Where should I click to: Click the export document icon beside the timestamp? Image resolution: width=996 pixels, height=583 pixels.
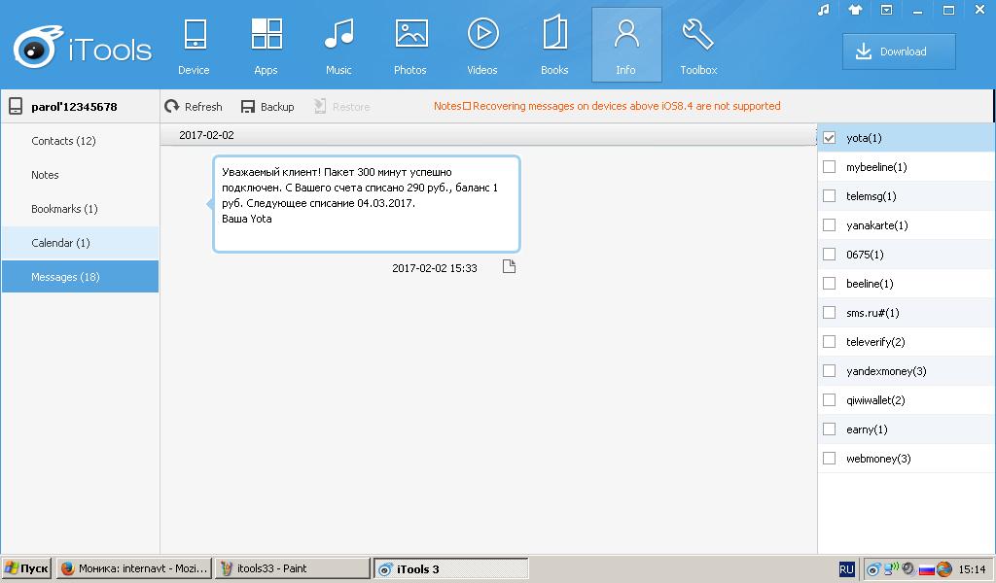(509, 266)
